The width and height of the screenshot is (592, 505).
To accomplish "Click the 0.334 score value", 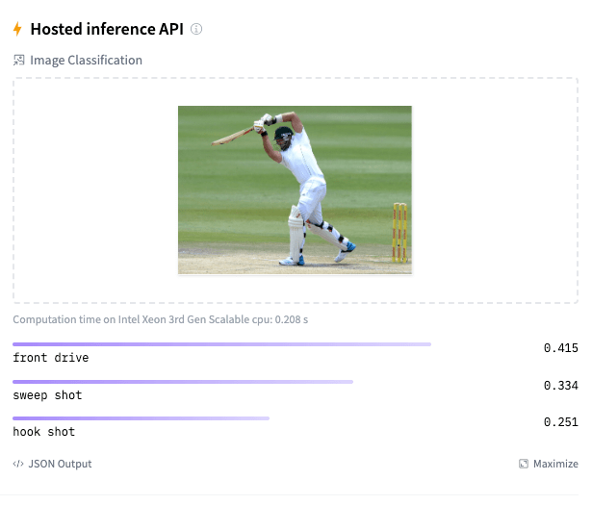I will [560, 386].
